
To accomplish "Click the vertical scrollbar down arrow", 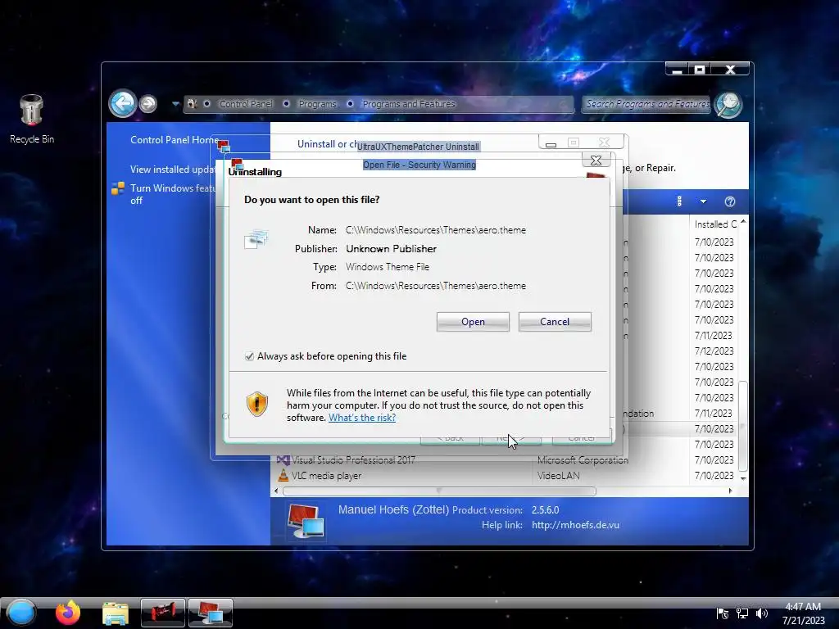I will 743,478.
